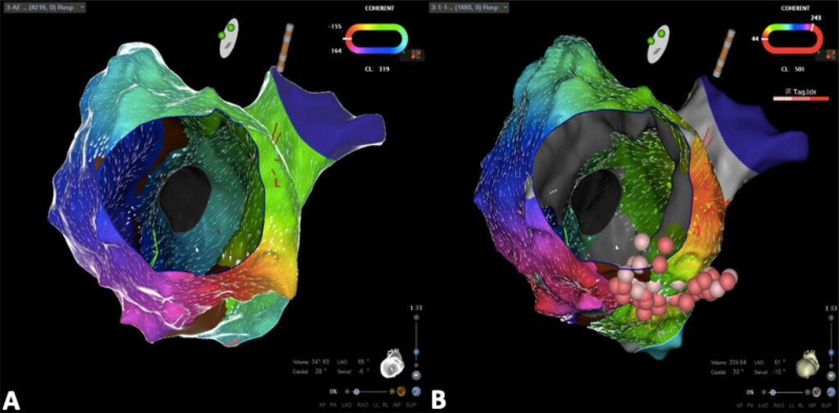The width and height of the screenshot is (839, 413).
Task: Click the Tag.Idx pink-red color scale
Action: pyautogui.click(x=800, y=99)
